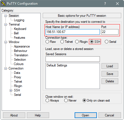Image resolution: width=124 pixels, height=120 pixels.
Task: Open the Serial category in tree
Action: [x=18, y=95]
